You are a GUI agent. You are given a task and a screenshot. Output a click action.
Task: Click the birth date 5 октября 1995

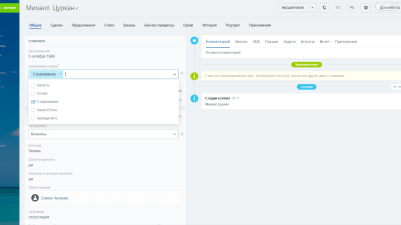click(42, 56)
